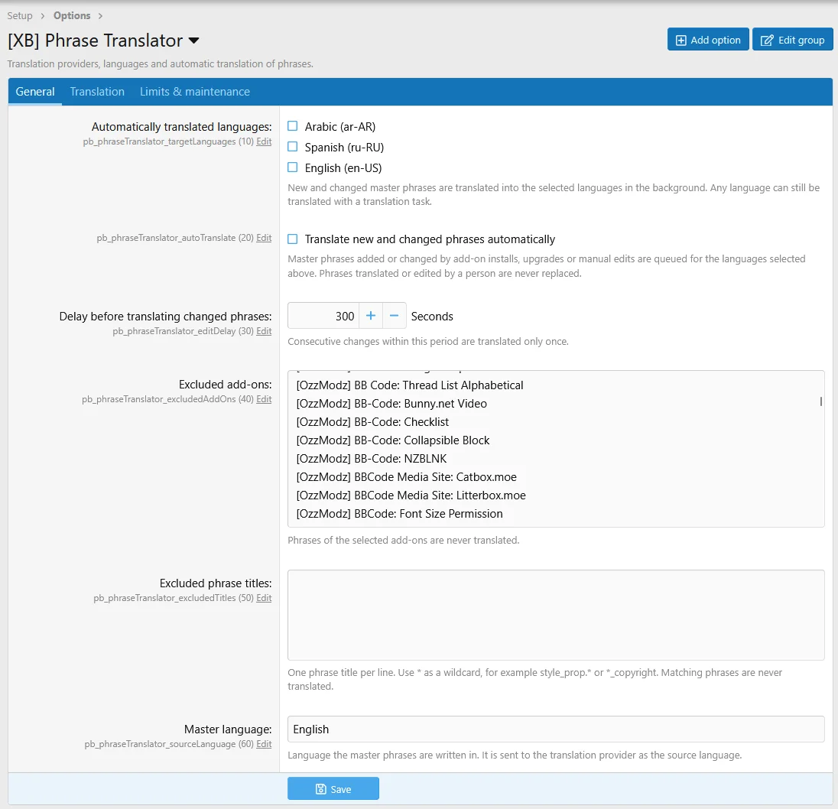Enable Spanish (ru-RU) language checkbox
Viewport: 838px width, 809px height.
pos(292,146)
